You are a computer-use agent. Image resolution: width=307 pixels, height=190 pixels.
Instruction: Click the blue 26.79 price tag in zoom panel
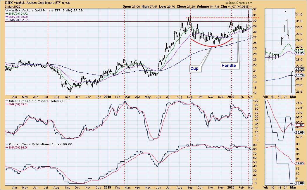point(300,75)
